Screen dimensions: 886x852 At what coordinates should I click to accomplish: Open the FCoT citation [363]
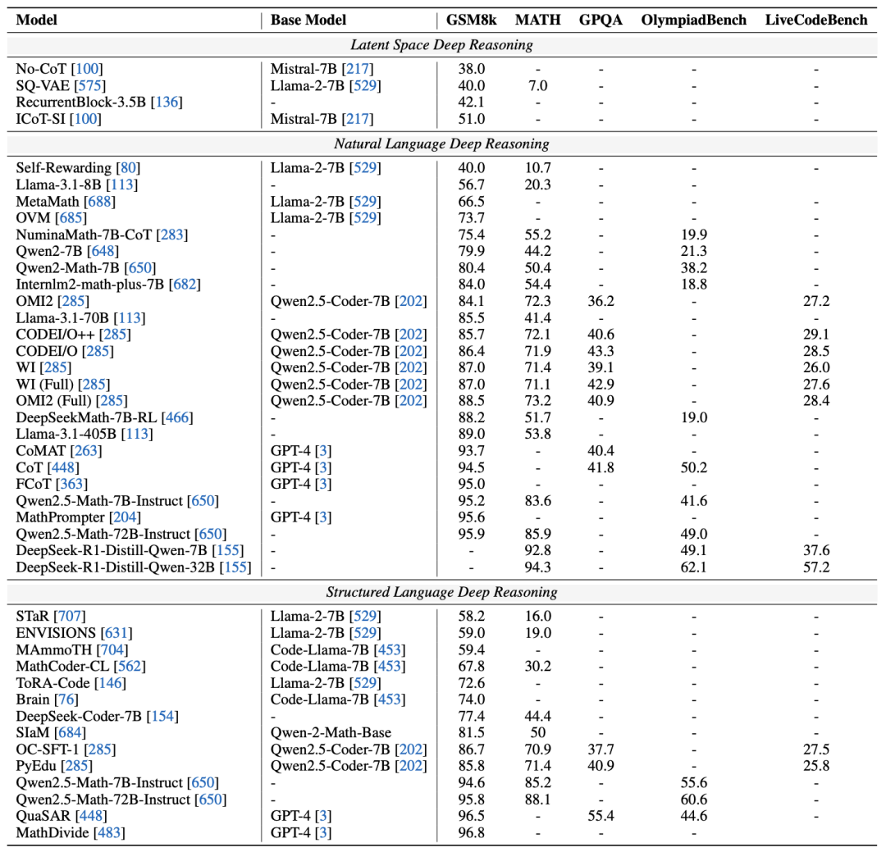click(72, 484)
